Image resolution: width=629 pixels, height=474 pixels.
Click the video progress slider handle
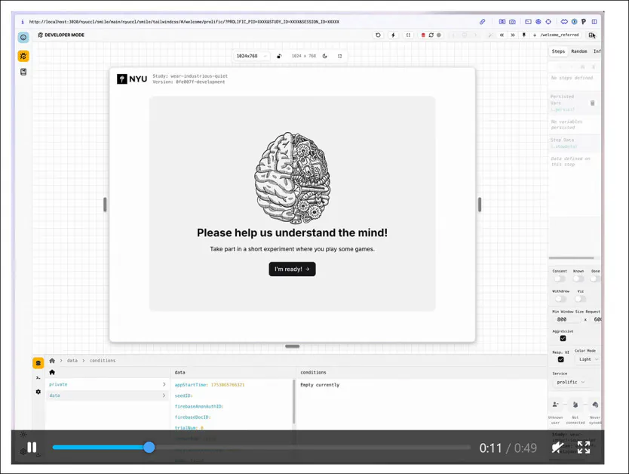(x=149, y=448)
